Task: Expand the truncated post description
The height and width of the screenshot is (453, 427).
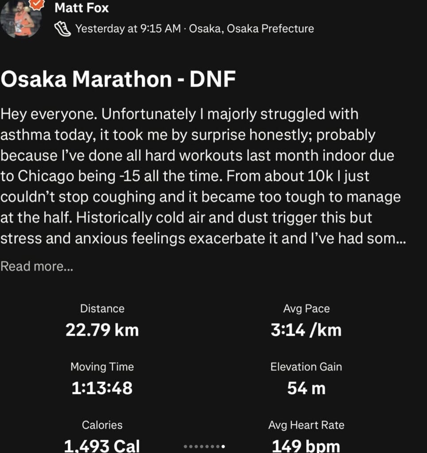Action: 37,266
